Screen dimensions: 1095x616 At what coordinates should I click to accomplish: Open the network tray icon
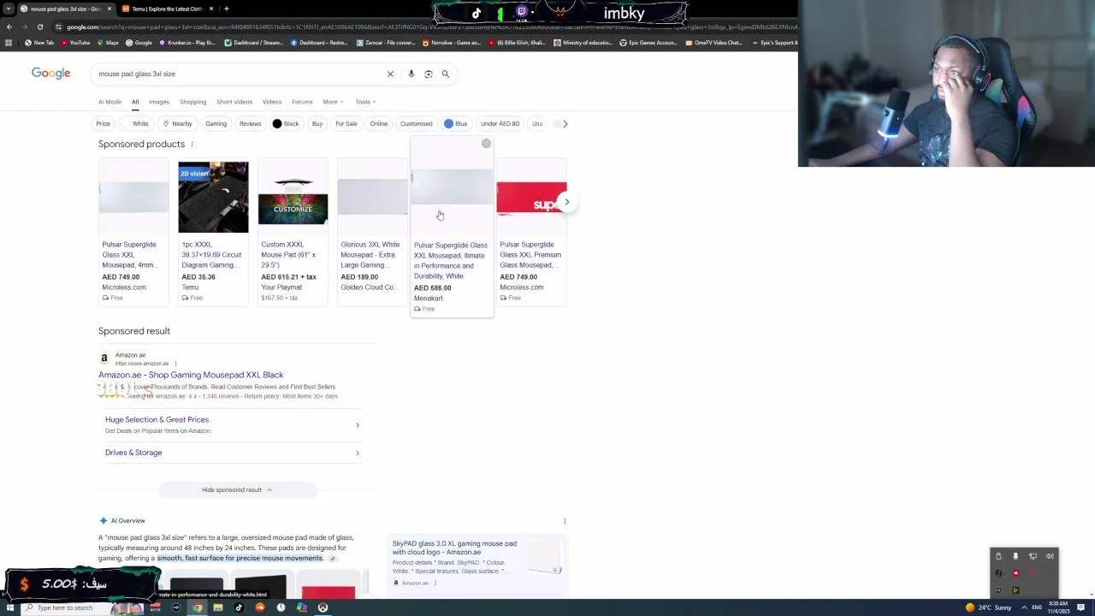click(1033, 556)
